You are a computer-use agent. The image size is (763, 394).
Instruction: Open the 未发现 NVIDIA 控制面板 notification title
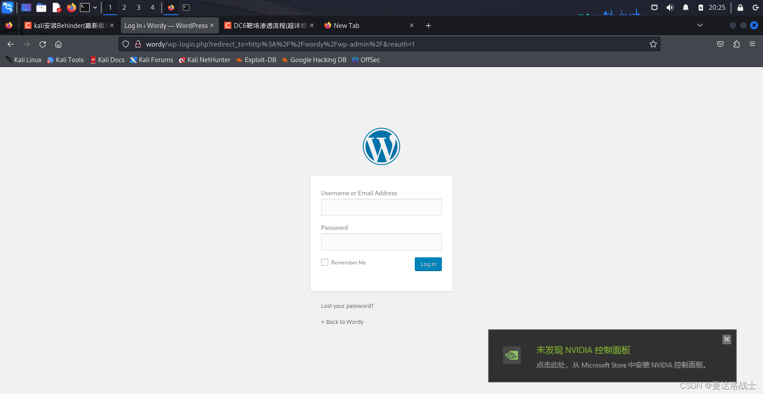click(583, 350)
